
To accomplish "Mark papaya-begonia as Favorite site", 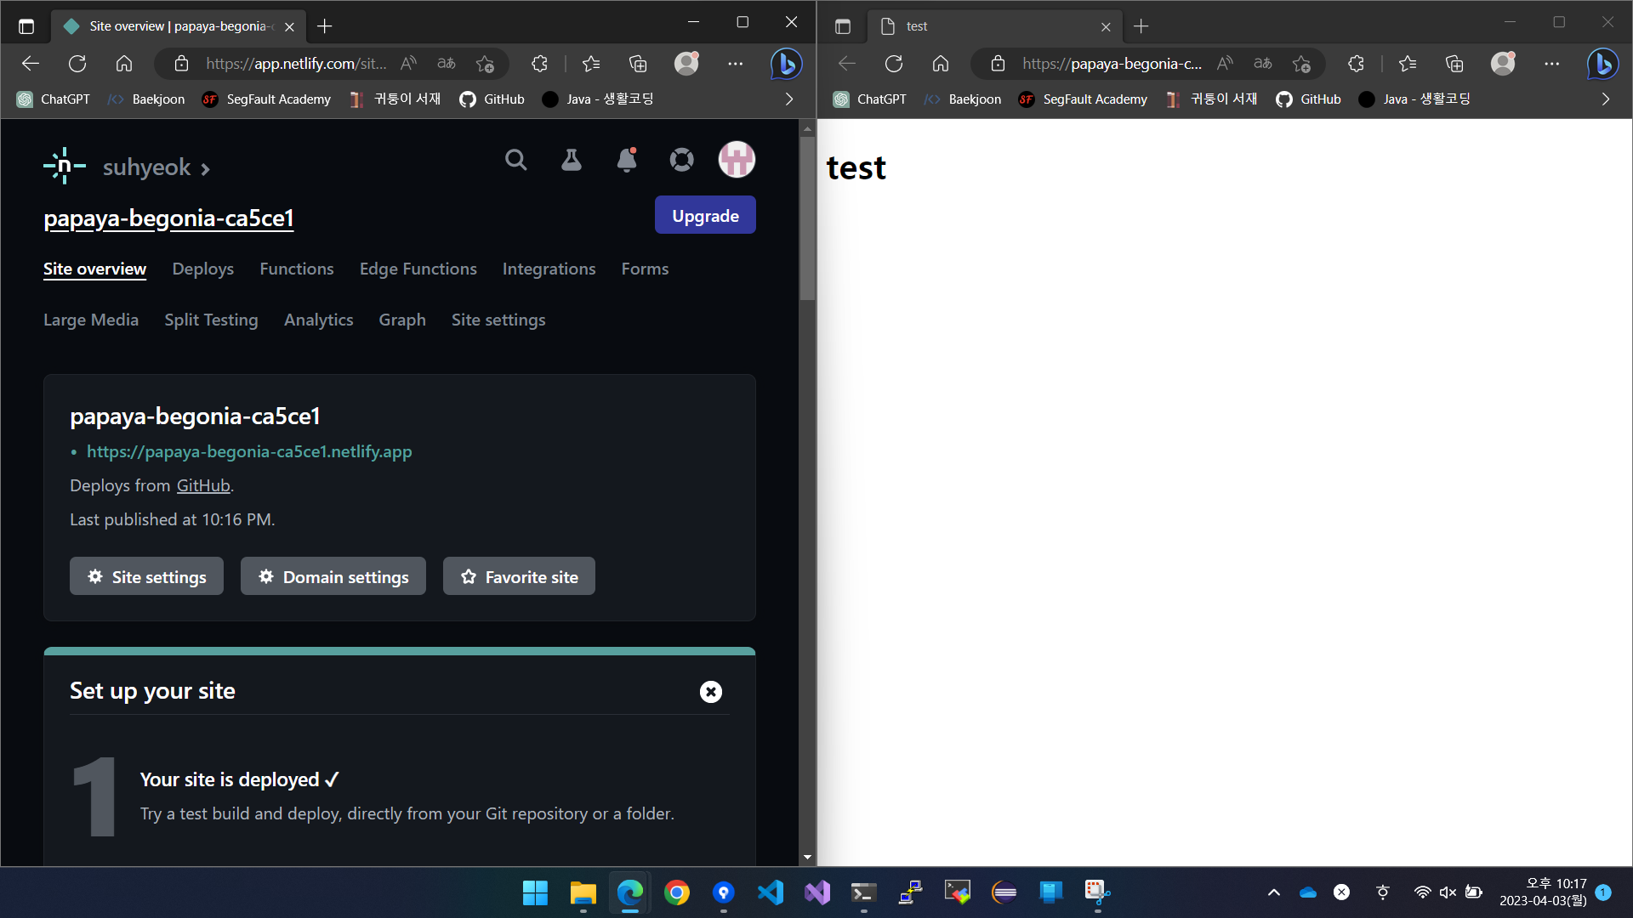I will pyautogui.click(x=519, y=577).
